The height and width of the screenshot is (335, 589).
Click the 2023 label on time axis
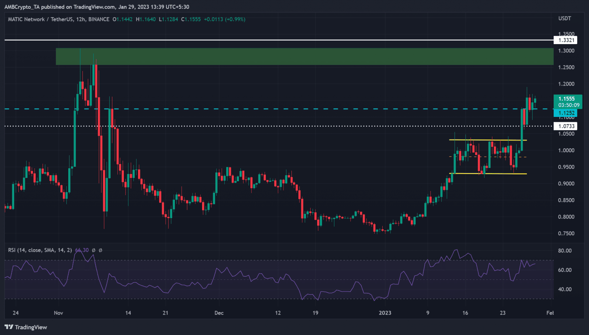[x=385, y=313]
